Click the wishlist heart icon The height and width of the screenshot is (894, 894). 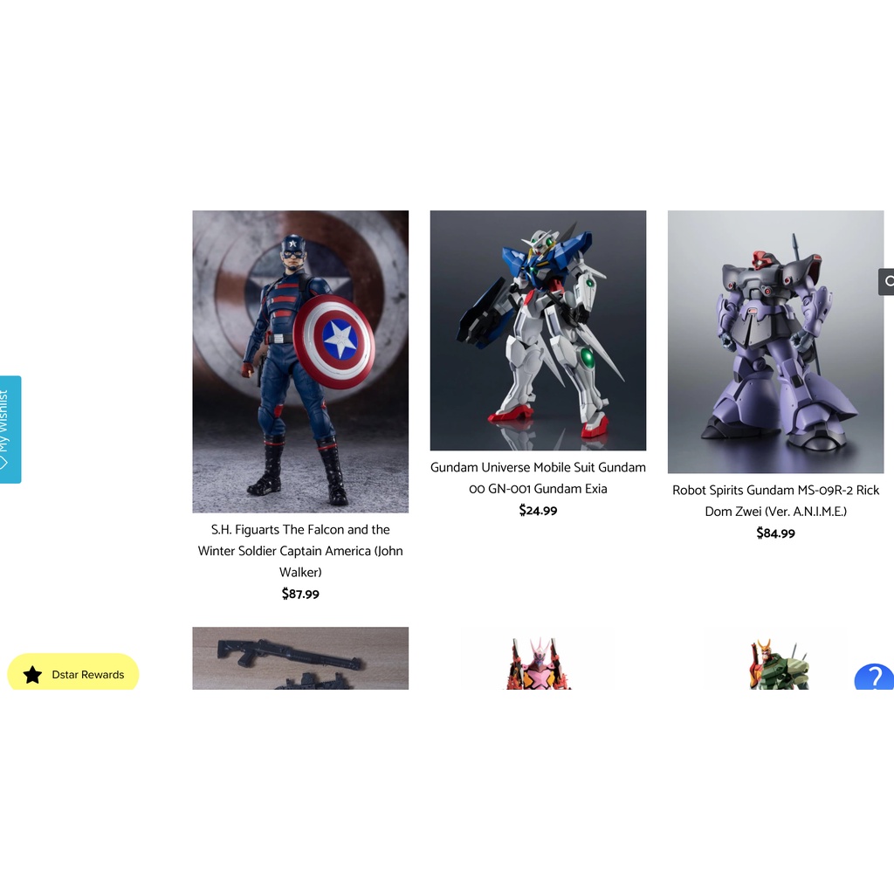(4, 463)
